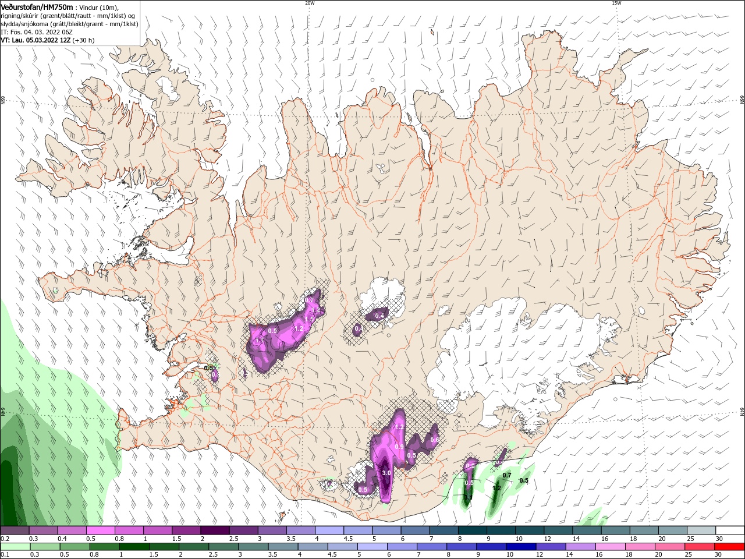Click the 15W longitude label
The image size is (745, 559).
pos(616,3)
